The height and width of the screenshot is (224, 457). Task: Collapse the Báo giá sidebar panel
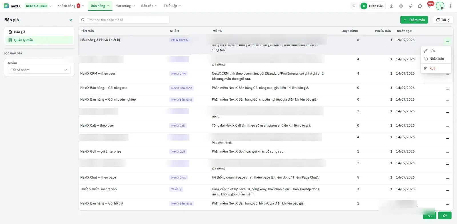click(71, 20)
